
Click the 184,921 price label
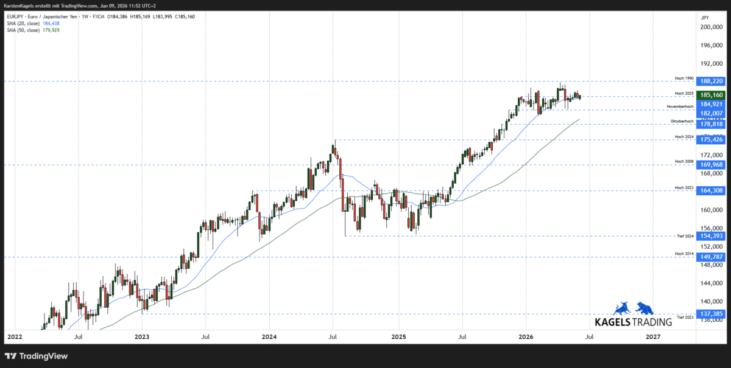712,104
